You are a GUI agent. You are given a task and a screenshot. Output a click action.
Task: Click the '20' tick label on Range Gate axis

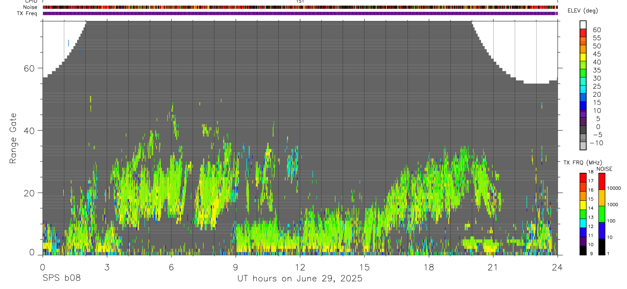coord(30,193)
